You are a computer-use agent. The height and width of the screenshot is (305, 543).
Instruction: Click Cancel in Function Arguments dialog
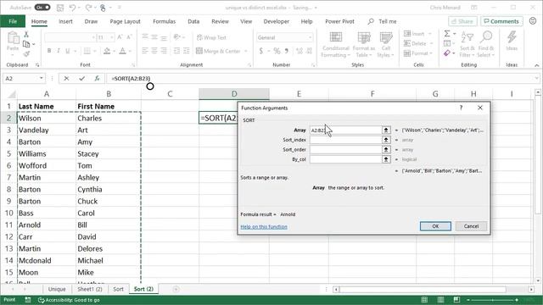471,226
